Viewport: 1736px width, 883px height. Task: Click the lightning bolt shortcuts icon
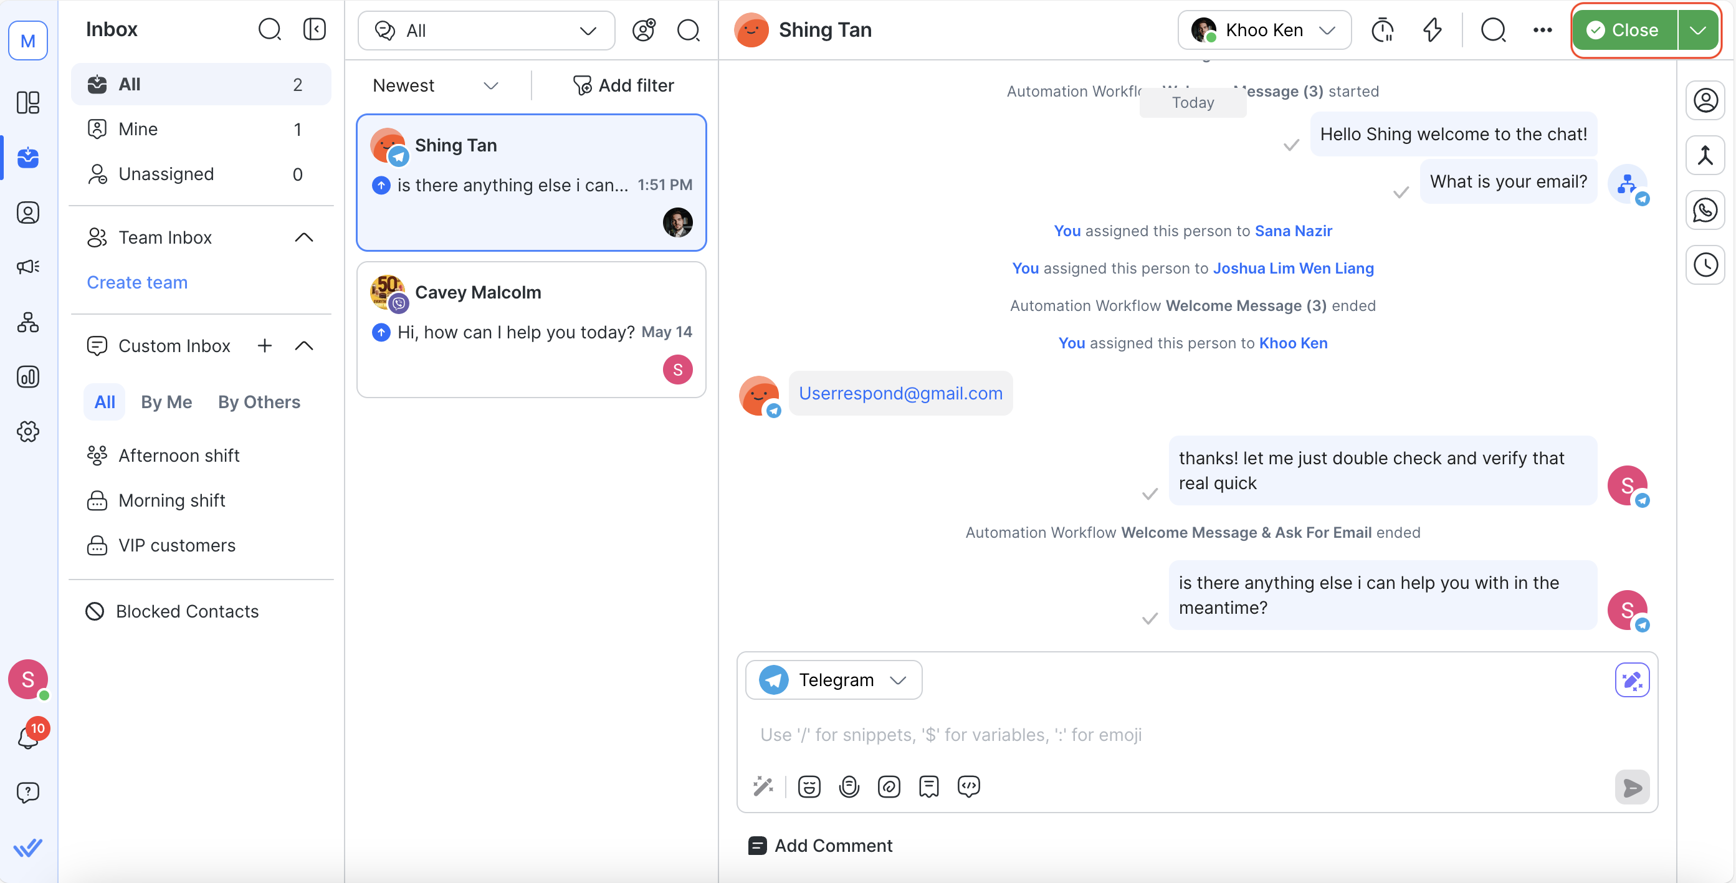(1431, 31)
